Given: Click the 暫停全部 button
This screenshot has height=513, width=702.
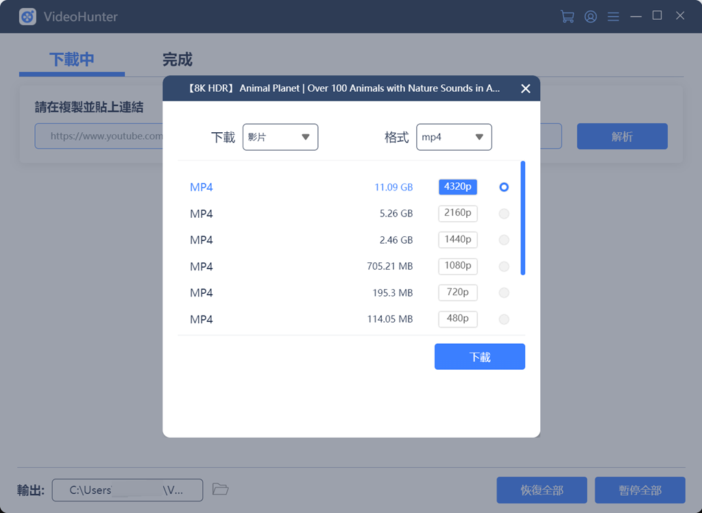Looking at the screenshot, I should [640, 490].
